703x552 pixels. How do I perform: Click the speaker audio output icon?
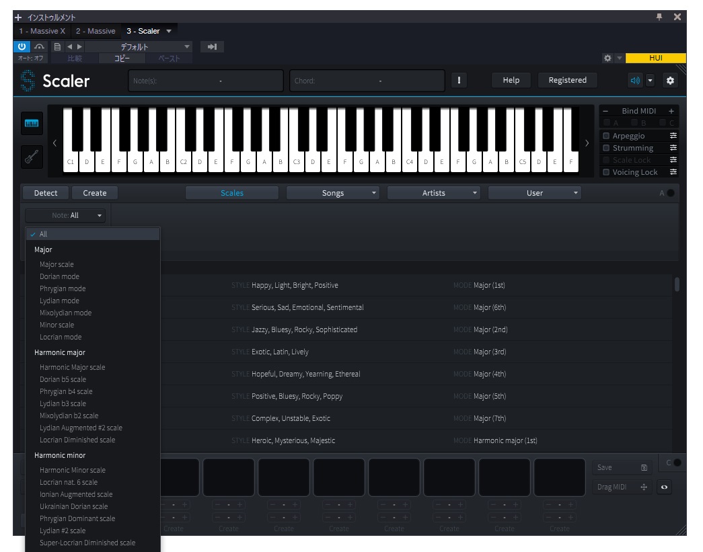tap(635, 81)
